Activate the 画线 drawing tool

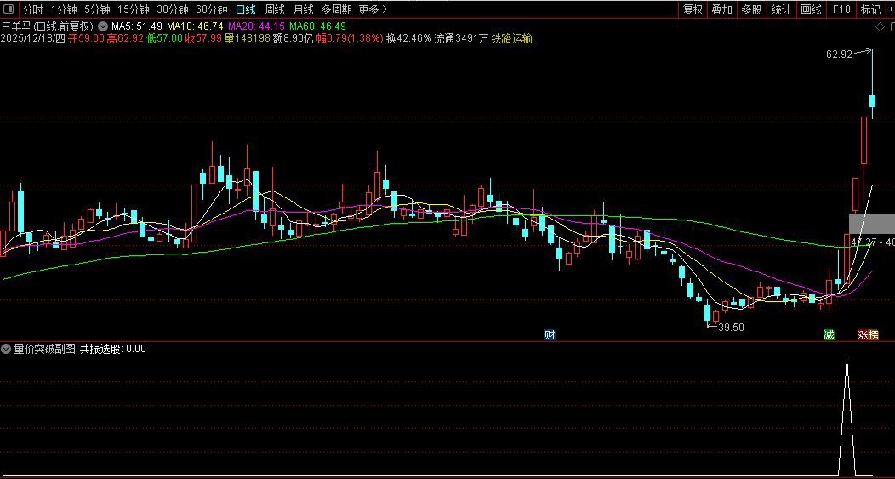tap(811, 9)
